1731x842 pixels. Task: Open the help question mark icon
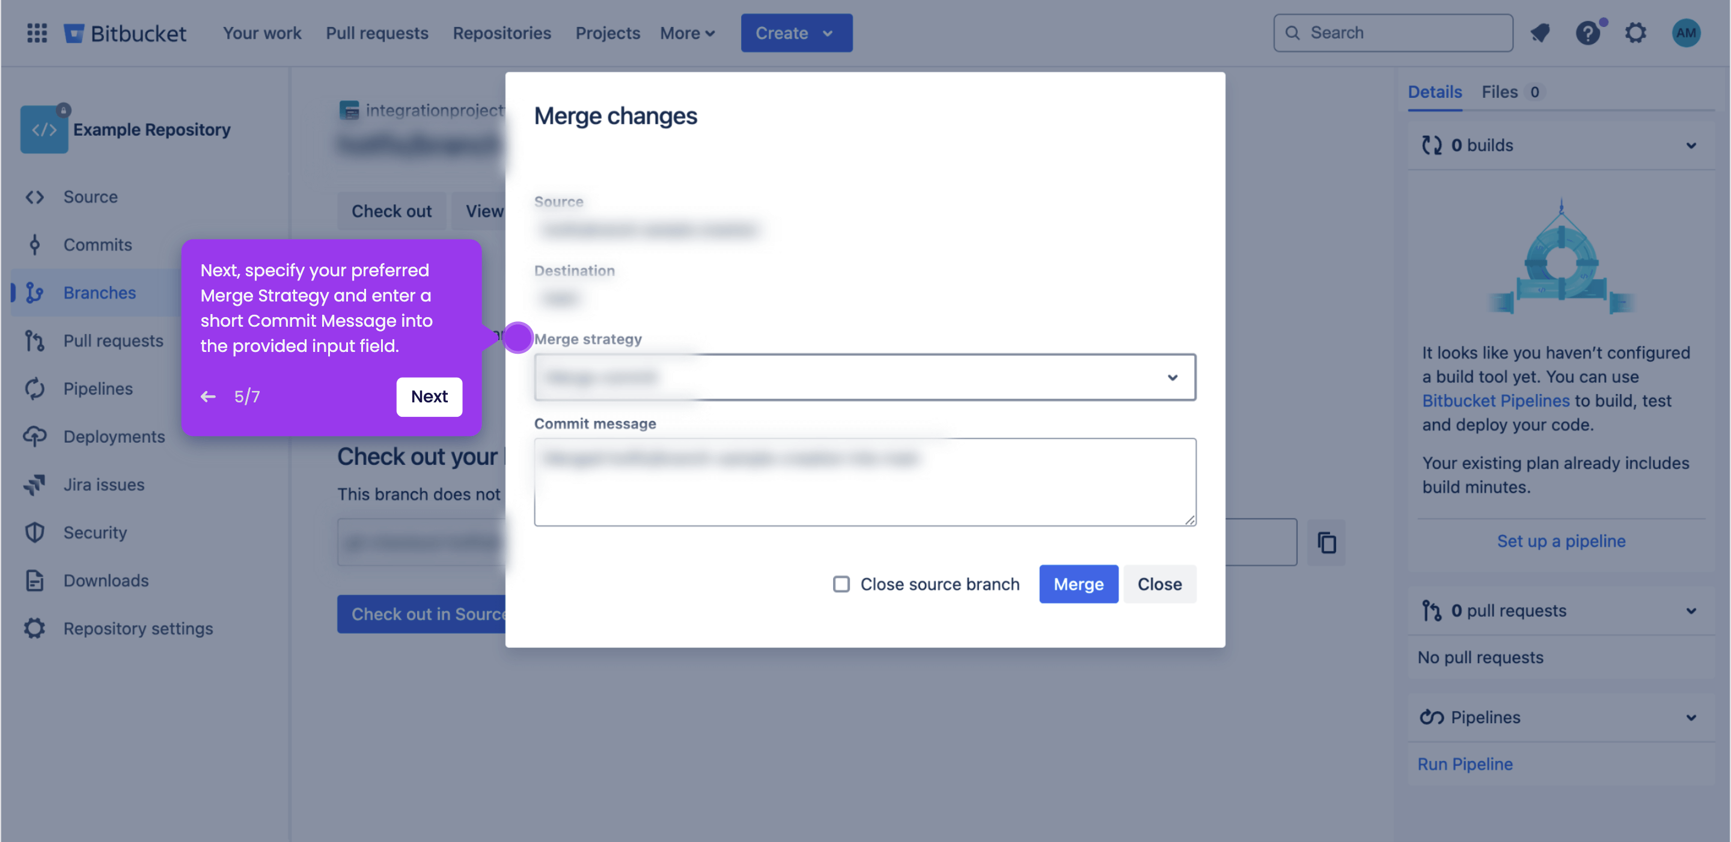click(x=1589, y=33)
